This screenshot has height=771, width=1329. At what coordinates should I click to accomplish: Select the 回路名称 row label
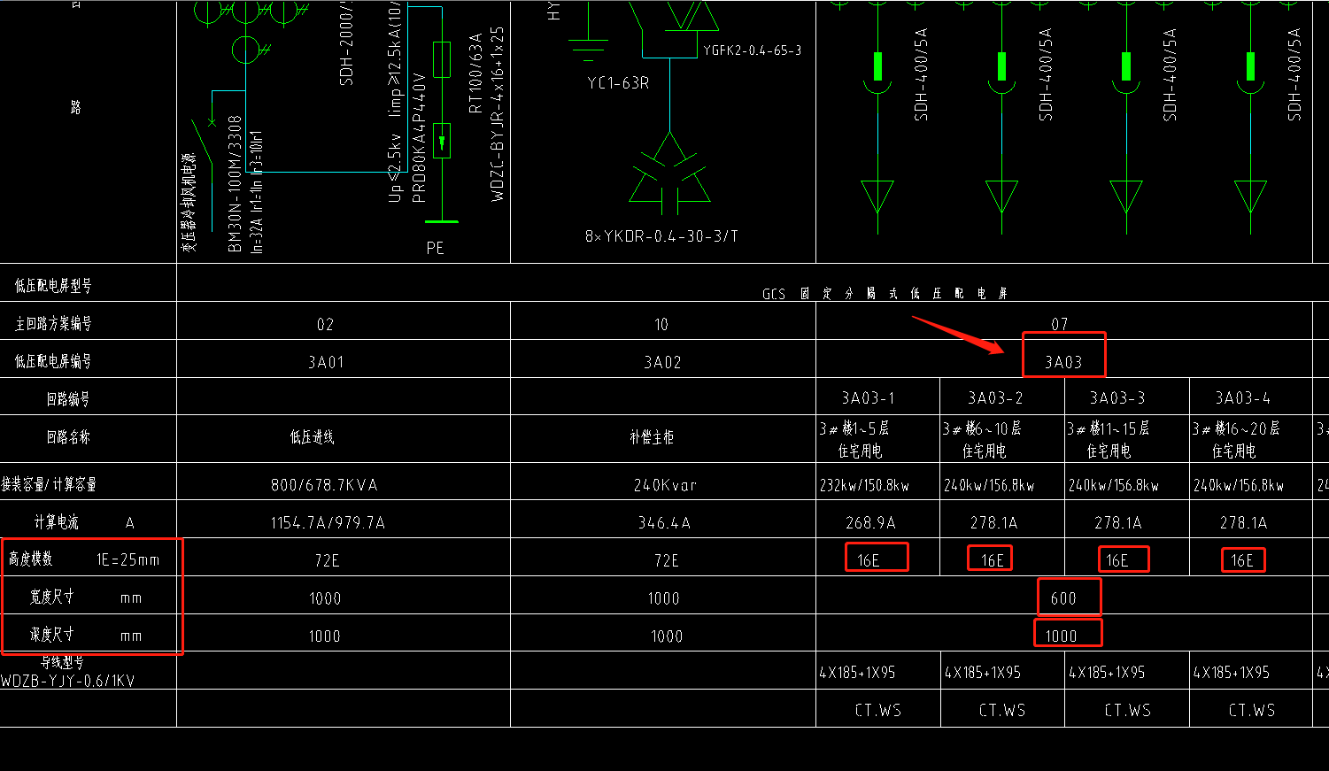pyautogui.click(x=68, y=436)
